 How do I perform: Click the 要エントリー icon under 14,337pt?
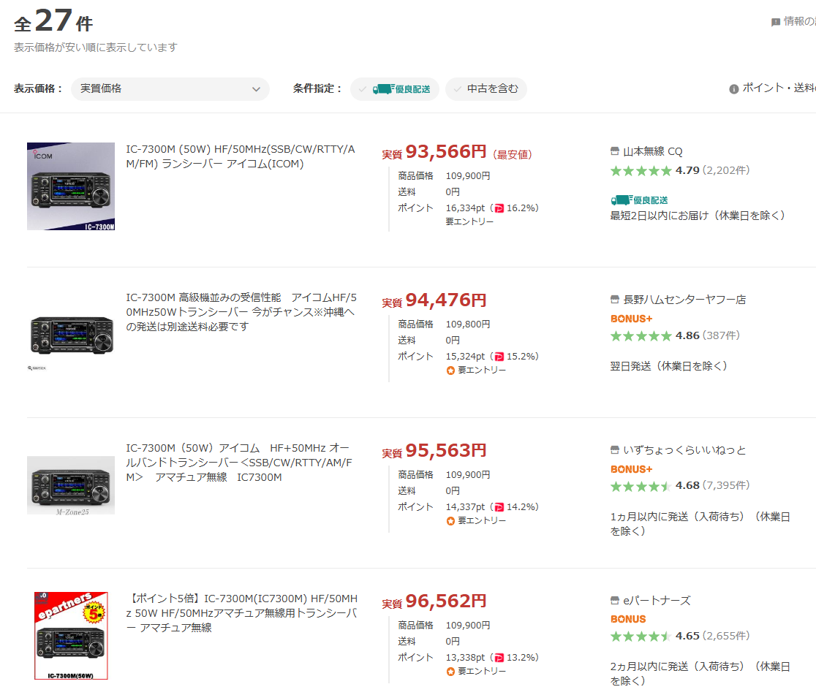point(450,521)
